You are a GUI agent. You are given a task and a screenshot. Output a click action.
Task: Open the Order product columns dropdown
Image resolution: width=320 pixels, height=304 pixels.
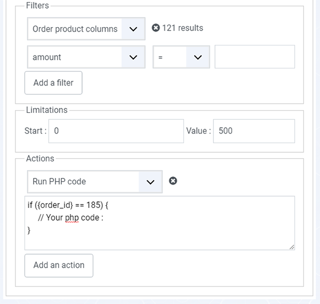pos(86,29)
